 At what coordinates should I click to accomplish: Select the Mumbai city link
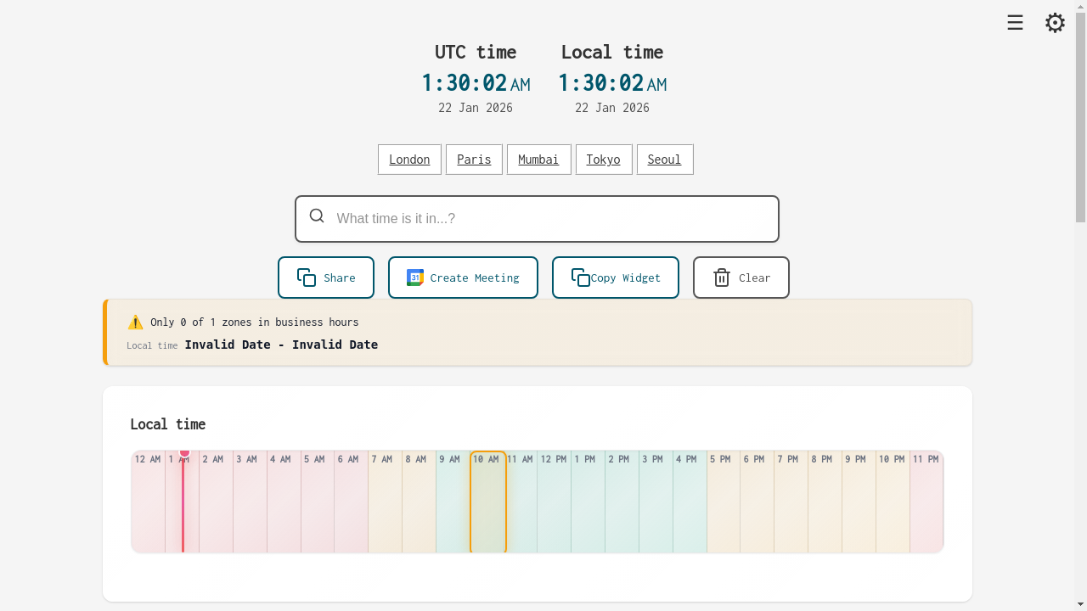tap(538, 160)
